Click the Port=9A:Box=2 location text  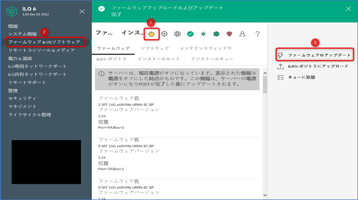click(111, 128)
